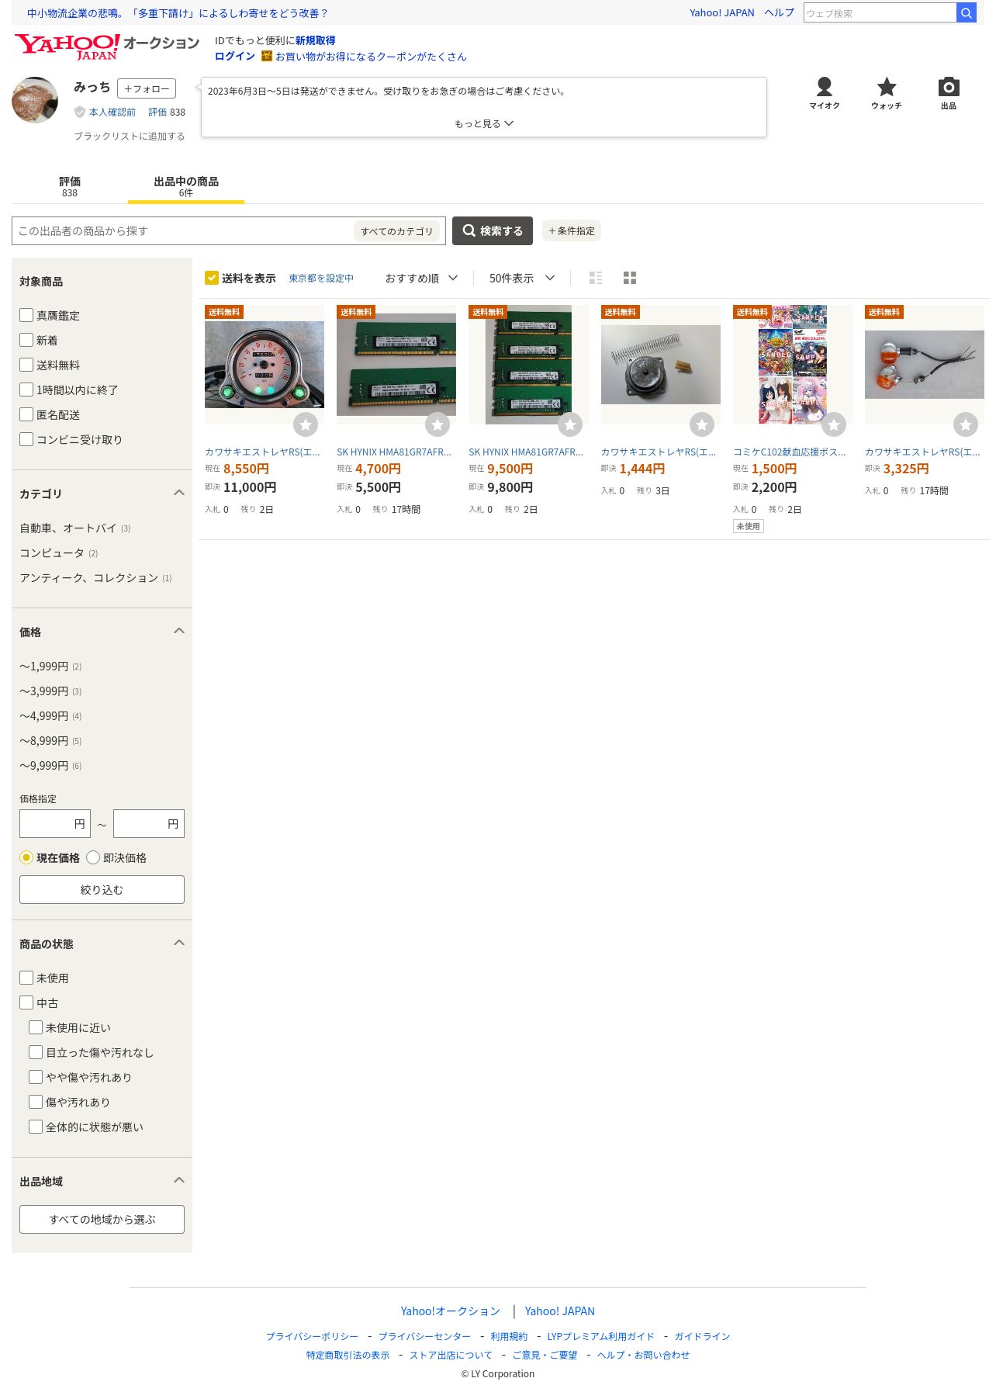Image resolution: width=996 pixels, height=1392 pixels.
Task: Add 8,550円 Kawasaki item to watchlist
Action: click(306, 424)
